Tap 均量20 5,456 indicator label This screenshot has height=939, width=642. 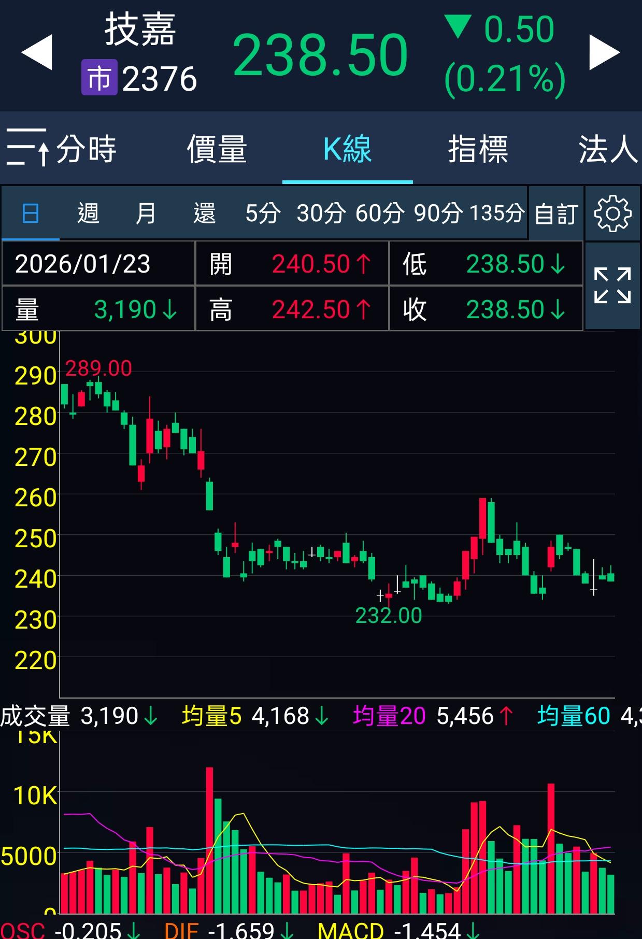pos(433,716)
